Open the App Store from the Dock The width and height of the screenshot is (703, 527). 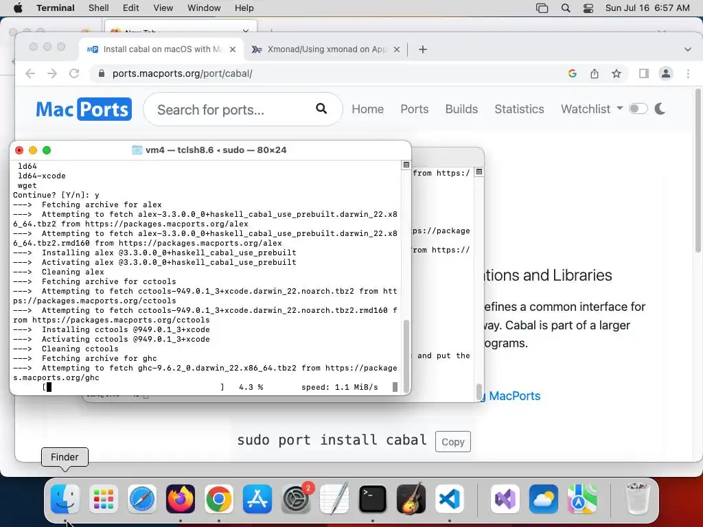(257, 499)
